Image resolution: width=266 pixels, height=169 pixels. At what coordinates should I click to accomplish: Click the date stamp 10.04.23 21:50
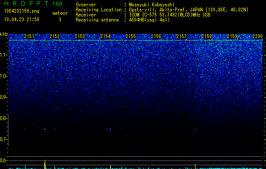click(22, 19)
